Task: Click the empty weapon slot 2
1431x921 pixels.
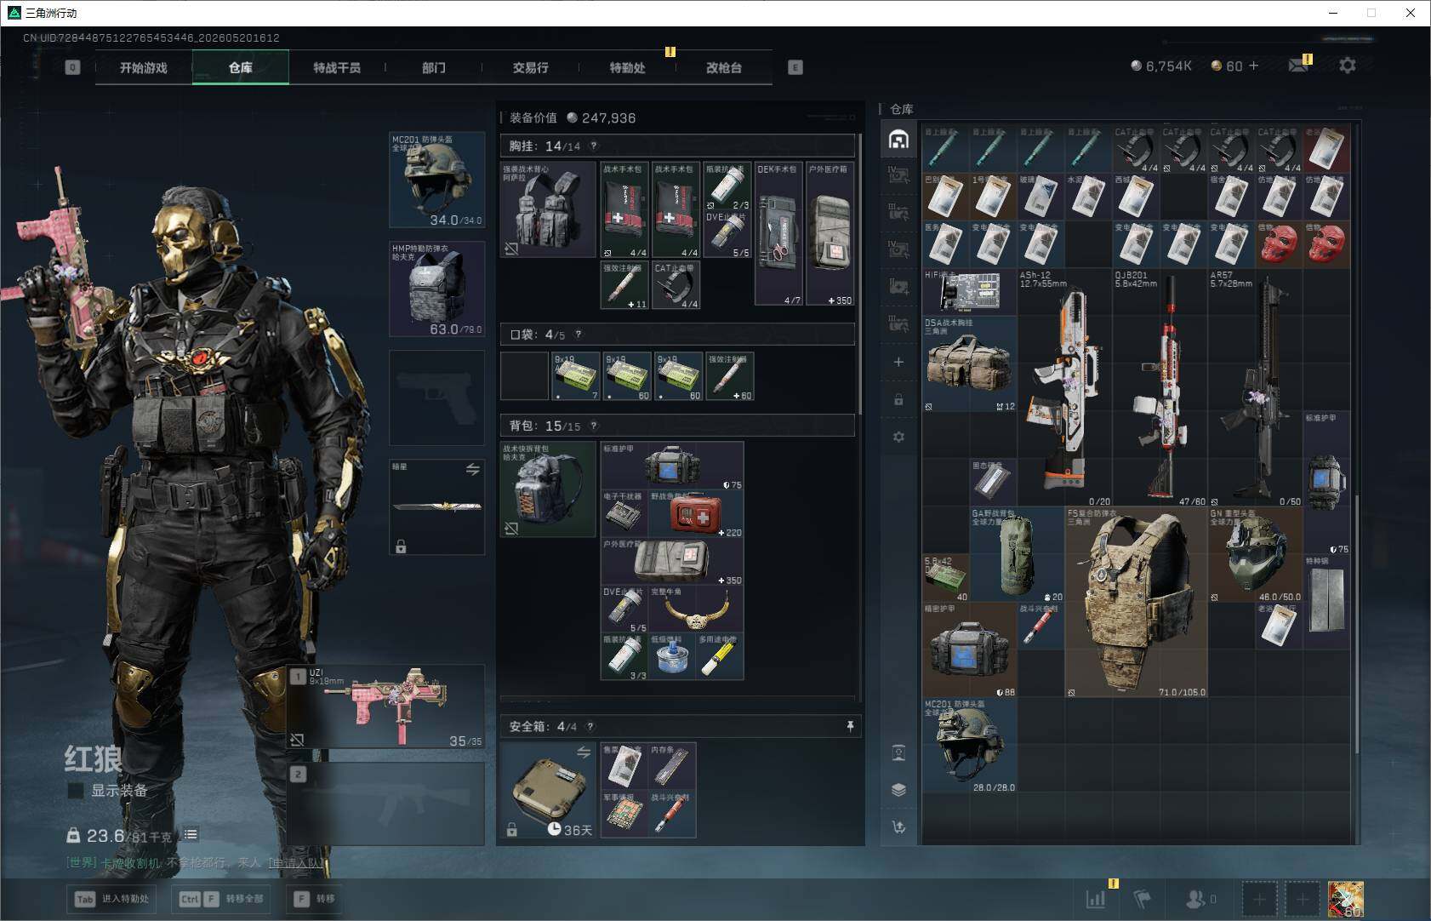Action: [x=387, y=804]
